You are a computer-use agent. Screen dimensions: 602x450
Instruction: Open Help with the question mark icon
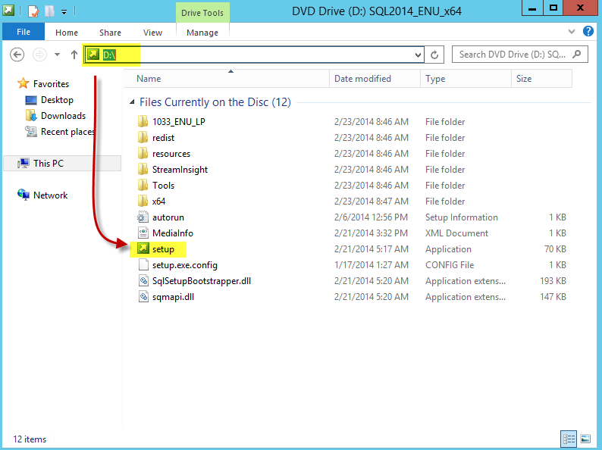click(x=588, y=31)
